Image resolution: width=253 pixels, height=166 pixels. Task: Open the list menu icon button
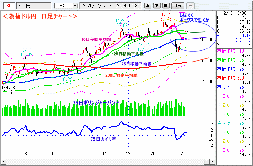click(165, 6)
